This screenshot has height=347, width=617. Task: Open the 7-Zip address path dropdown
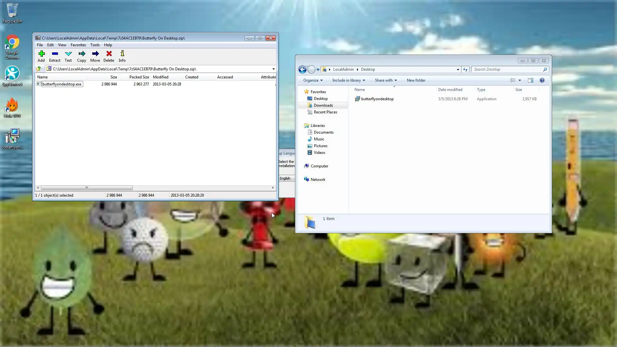(x=273, y=69)
